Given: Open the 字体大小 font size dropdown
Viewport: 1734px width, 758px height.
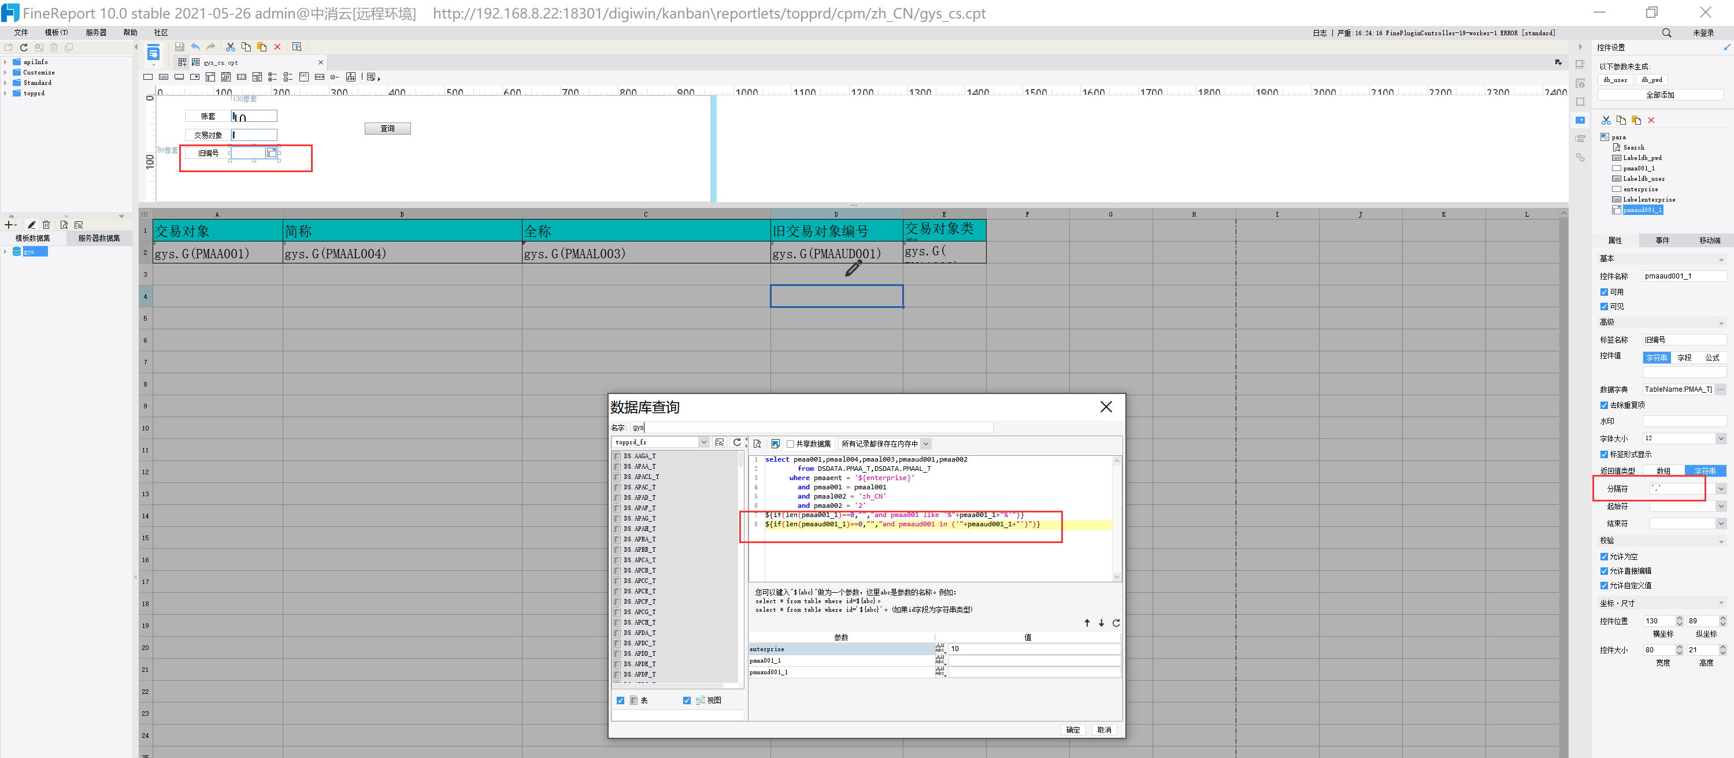Looking at the screenshot, I should coord(1721,439).
